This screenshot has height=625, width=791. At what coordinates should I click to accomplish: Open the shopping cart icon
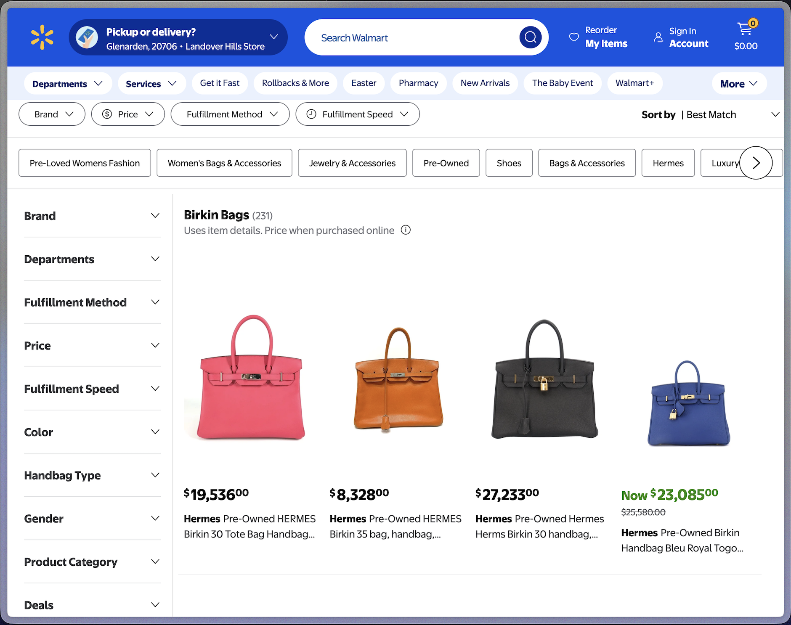745,30
